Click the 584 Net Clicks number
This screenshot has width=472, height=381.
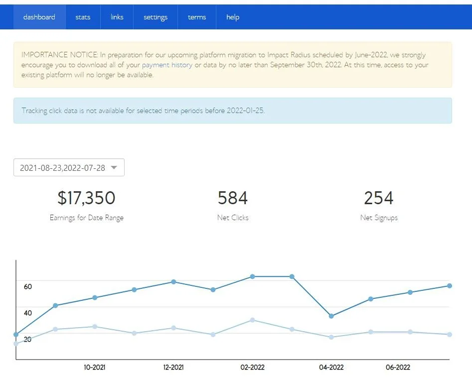click(233, 198)
